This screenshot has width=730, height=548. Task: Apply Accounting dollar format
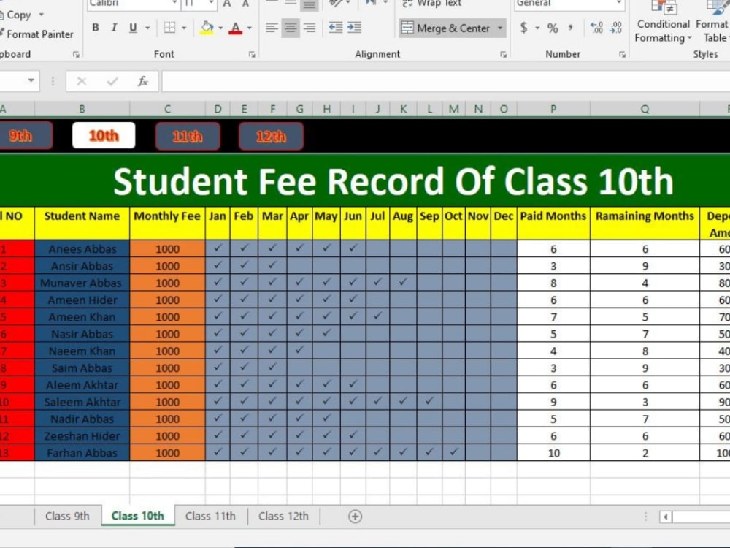(x=523, y=28)
